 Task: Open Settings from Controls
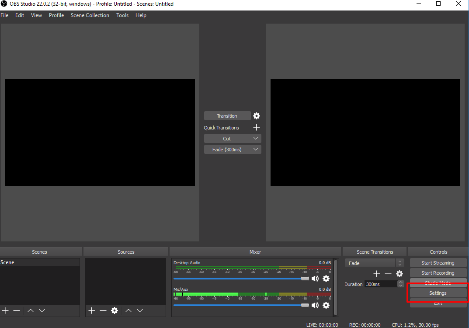coord(438,293)
